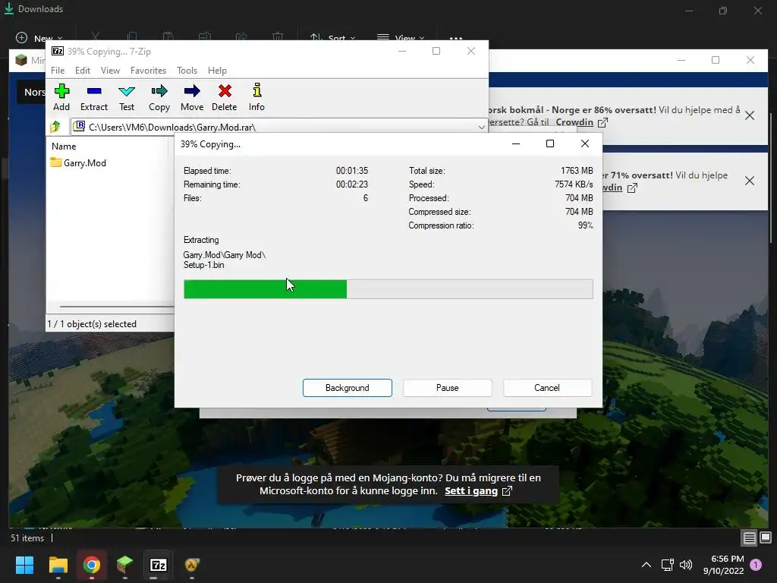Open the New dropdown in Downloads

click(x=39, y=38)
